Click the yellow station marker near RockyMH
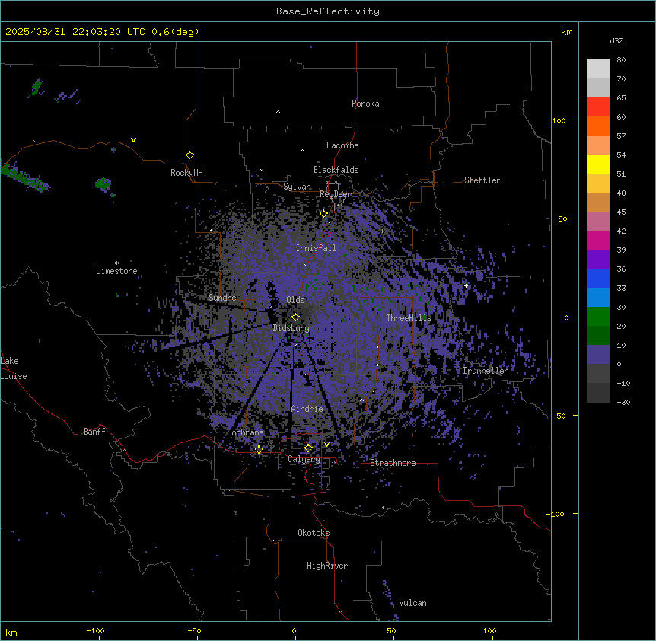The image size is (656, 641). tap(189, 155)
